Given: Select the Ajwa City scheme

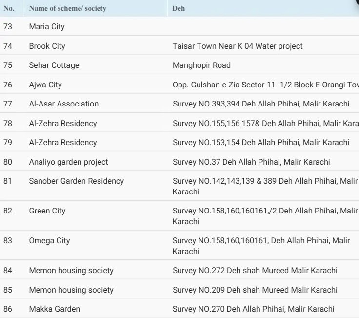Looking at the screenshot, I should (45, 85).
